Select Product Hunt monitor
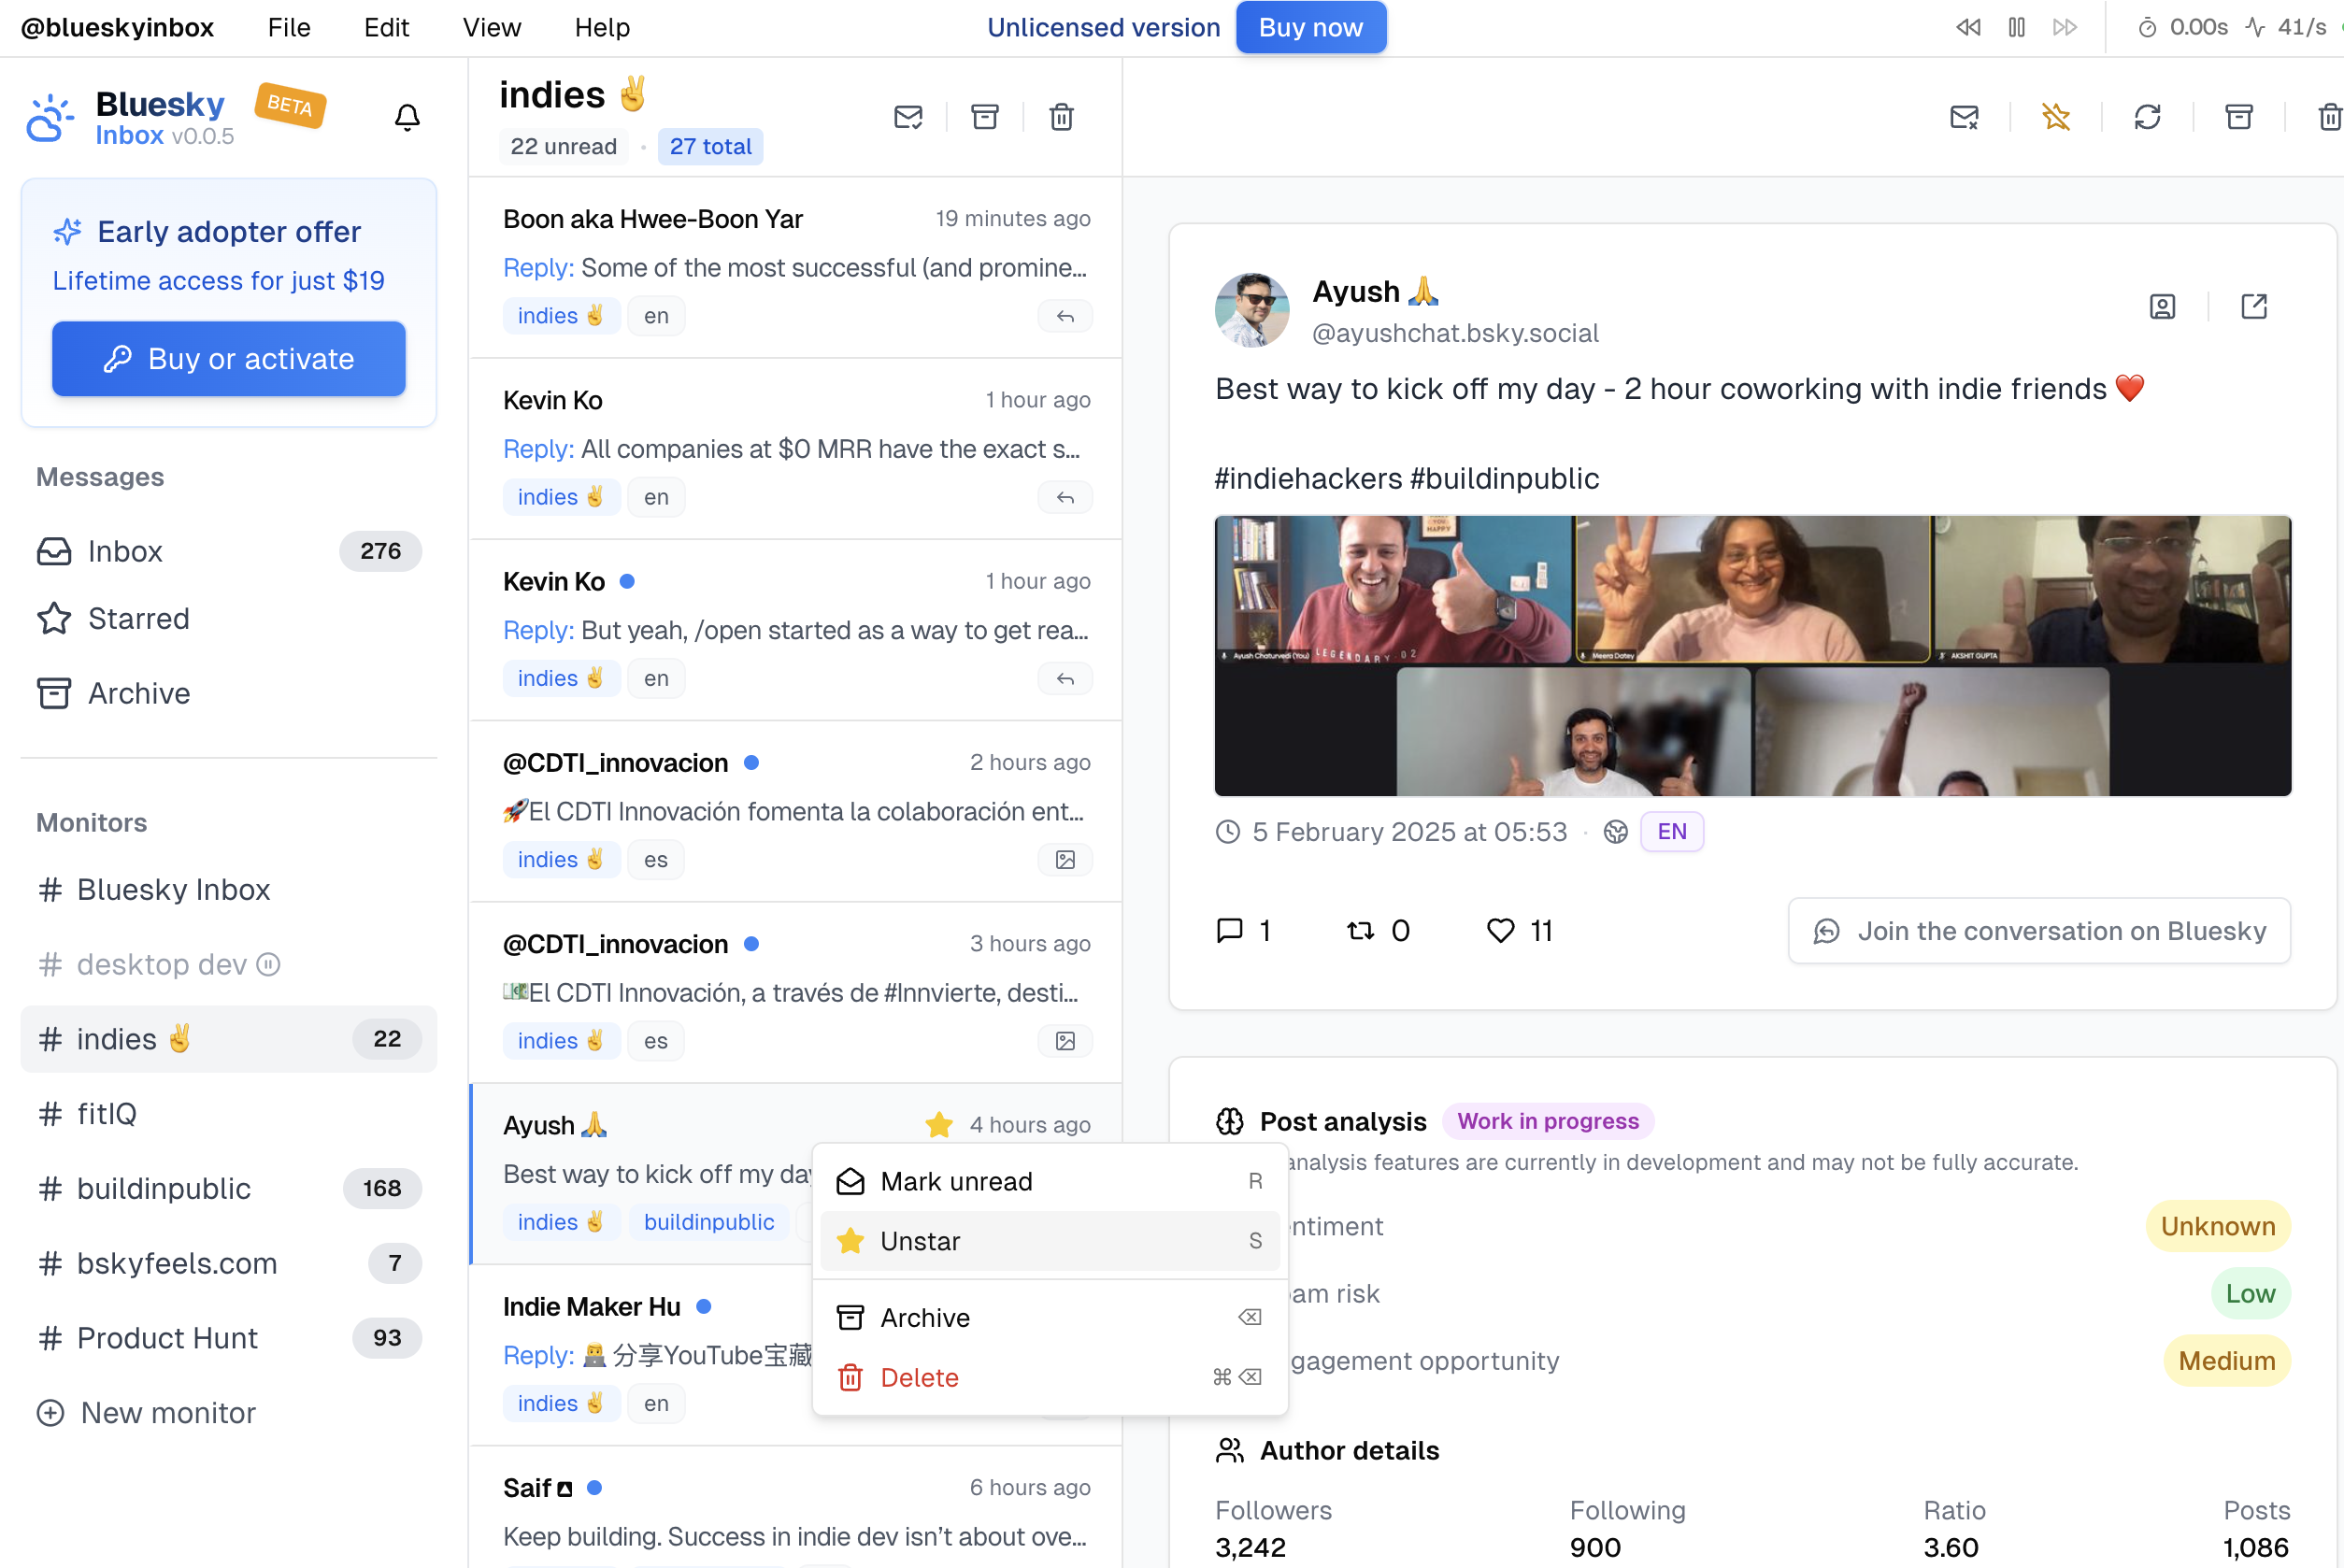 click(229, 1338)
